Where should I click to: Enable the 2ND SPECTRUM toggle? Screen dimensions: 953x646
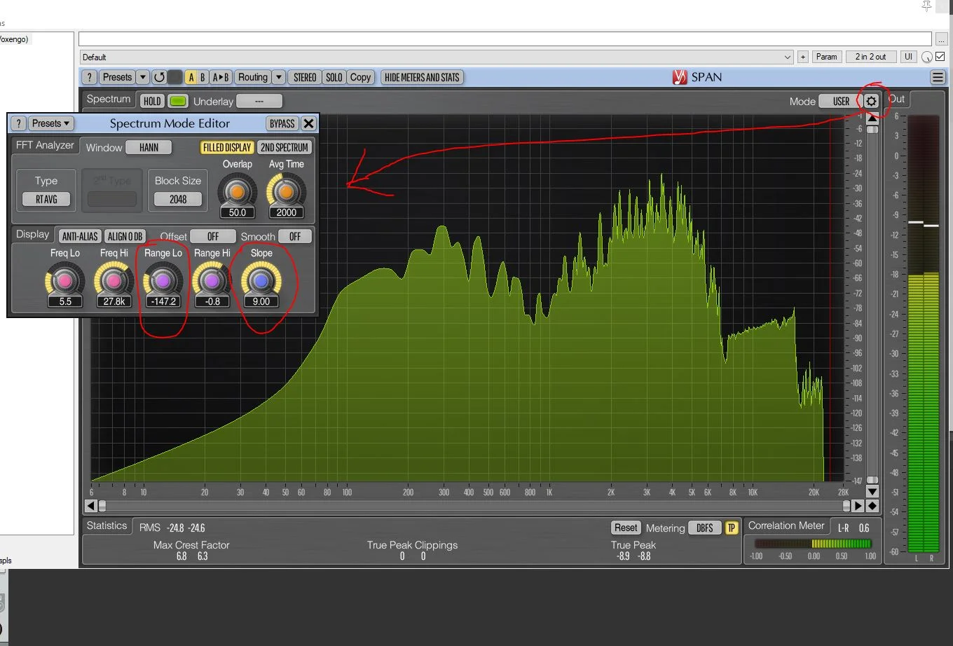tap(284, 147)
